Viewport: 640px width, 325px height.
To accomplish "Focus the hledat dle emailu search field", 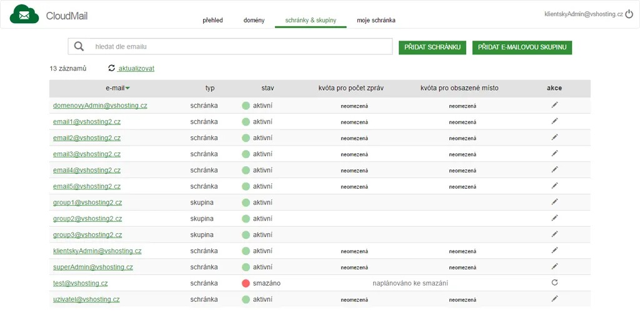I will [230, 46].
